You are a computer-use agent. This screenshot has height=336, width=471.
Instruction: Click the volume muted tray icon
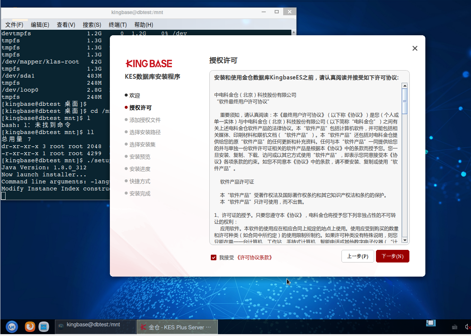(x=467, y=327)
